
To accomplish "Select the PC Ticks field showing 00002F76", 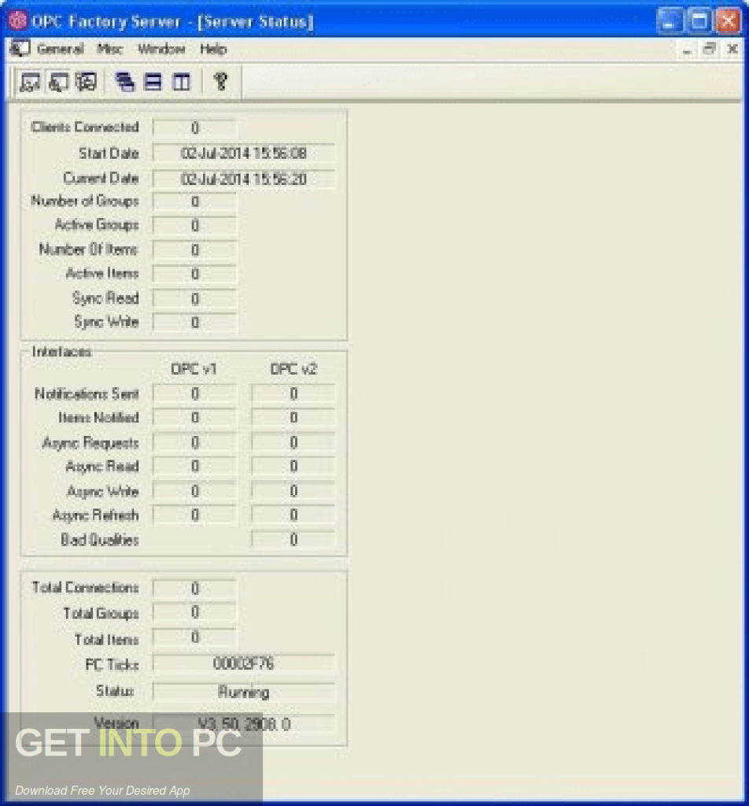I will pos(244,664).
